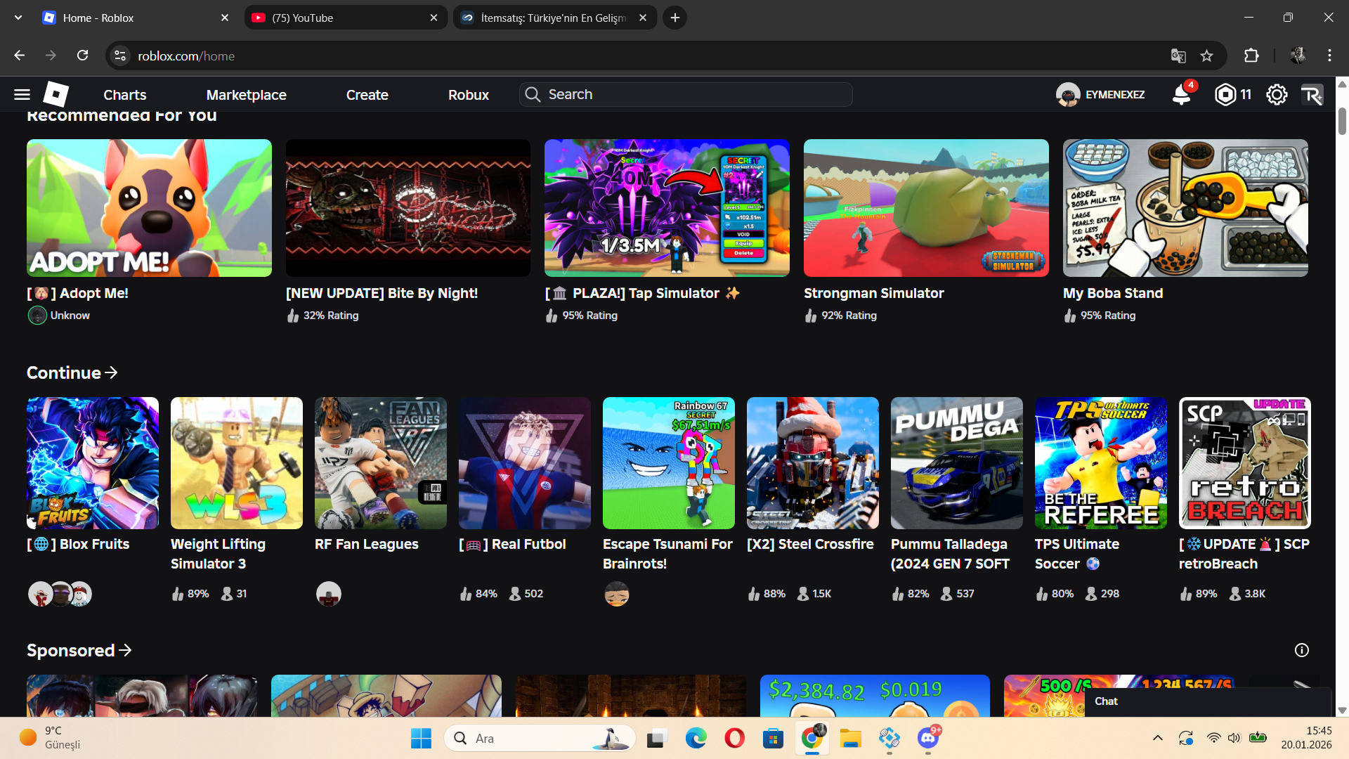Go to Roblox home via logo
The width and height of the screenshot is (1349, 759).
click(56, 94)
